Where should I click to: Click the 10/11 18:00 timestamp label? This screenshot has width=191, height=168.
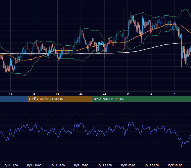57,165
